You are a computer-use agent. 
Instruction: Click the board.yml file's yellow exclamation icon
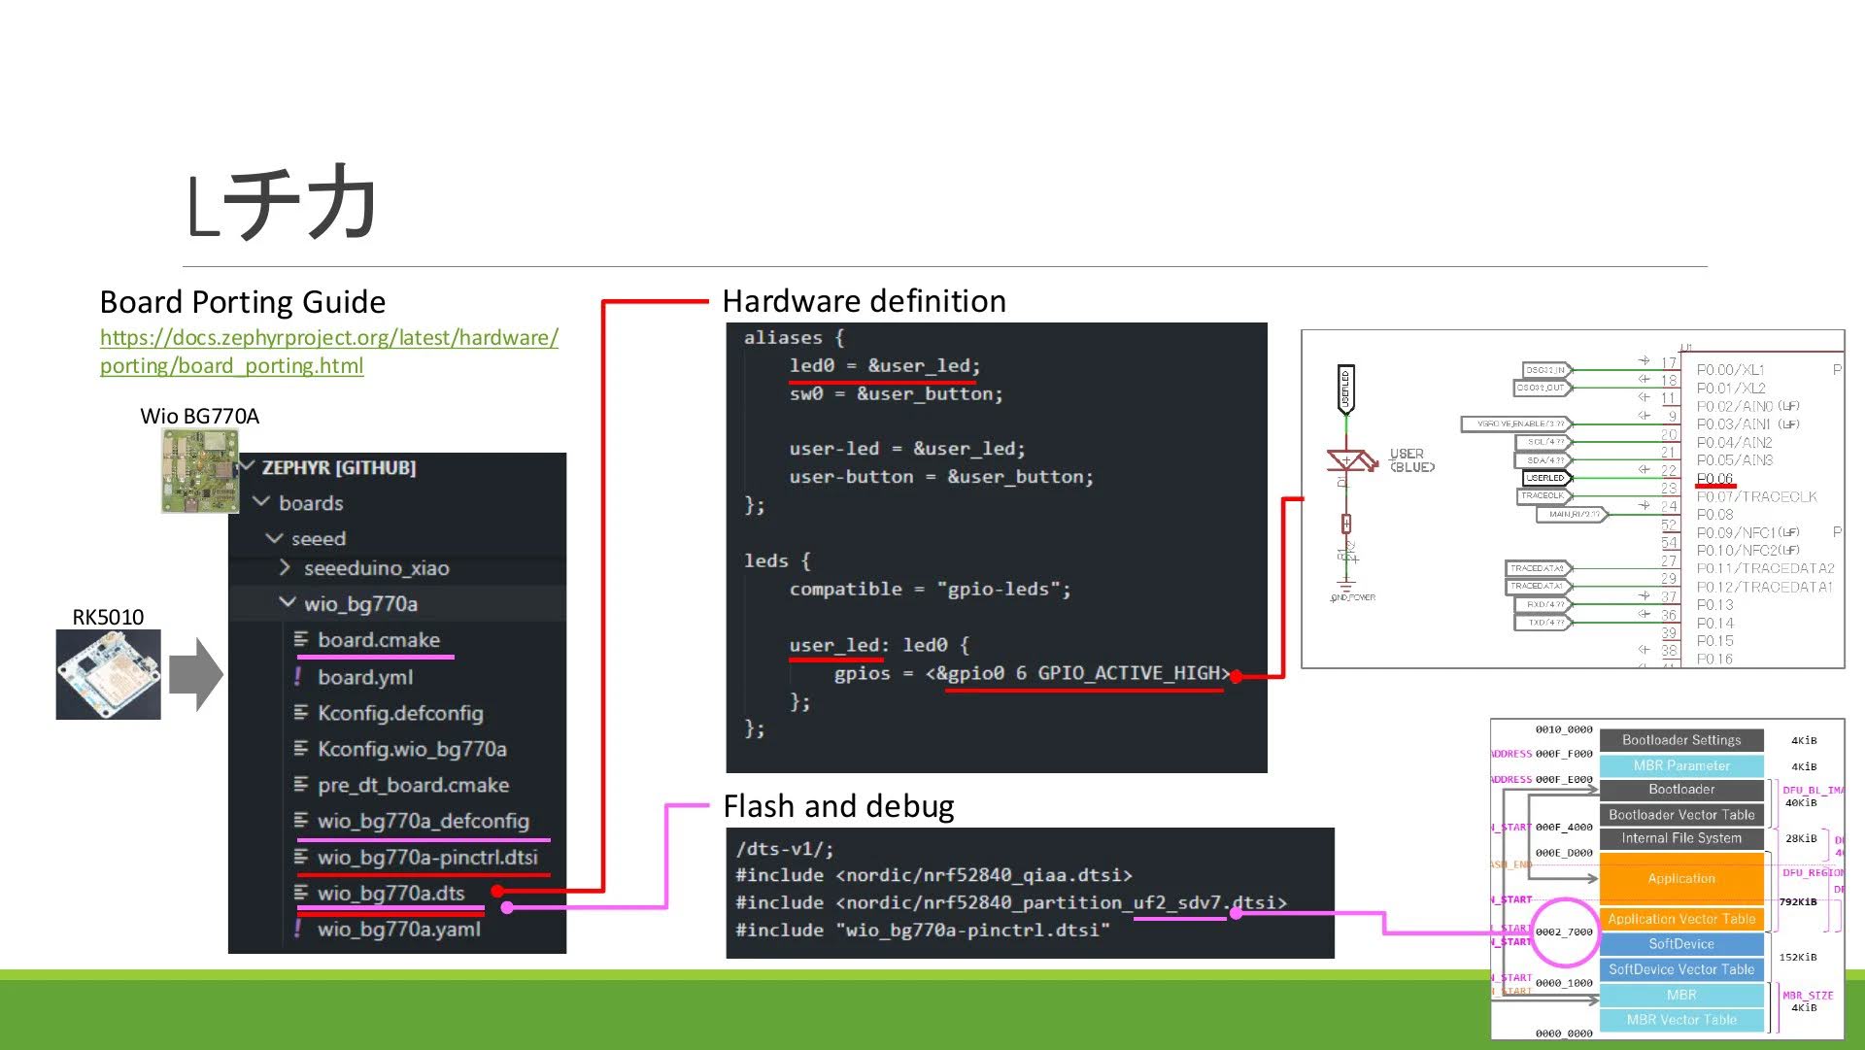coord(299,676)
